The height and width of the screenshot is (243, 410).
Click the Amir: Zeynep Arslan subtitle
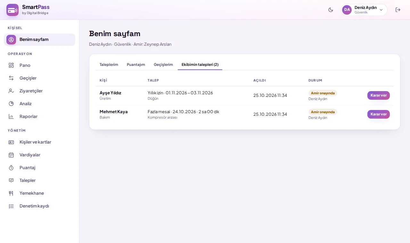[152, 44]
